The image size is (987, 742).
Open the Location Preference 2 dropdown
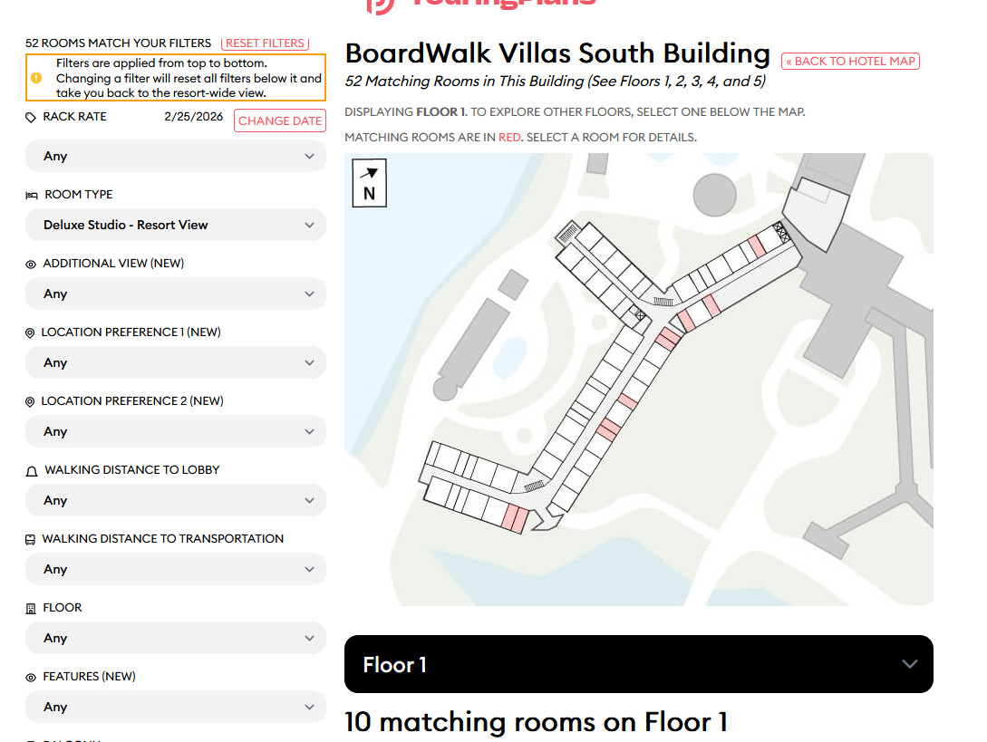(x=175, y=431)
